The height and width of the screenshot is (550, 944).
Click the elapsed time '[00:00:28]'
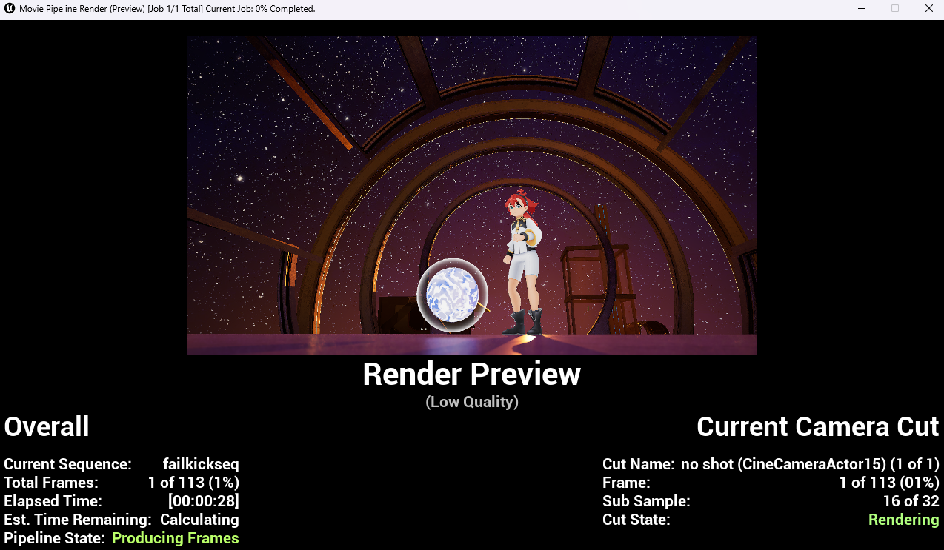point(204,501)
